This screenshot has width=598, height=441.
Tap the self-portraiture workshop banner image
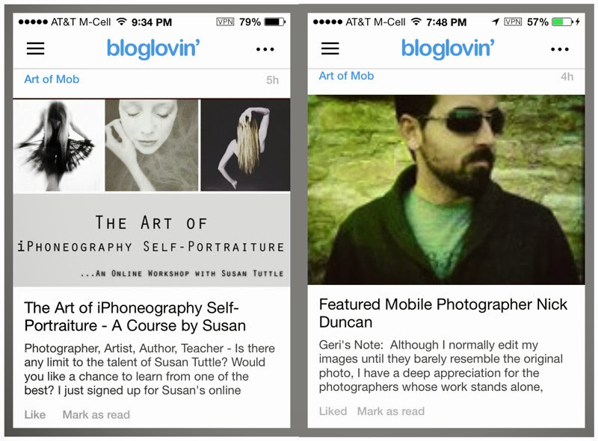point(152,193)
